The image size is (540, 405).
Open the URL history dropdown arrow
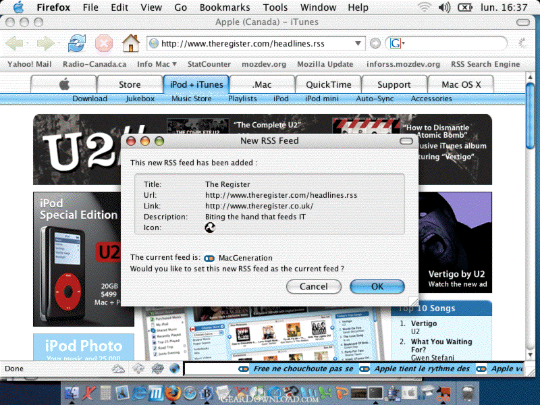point(358,43)
